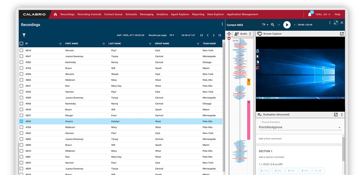Image resolution: width=363 pixels, height=175 pixels.
Task: Select score 5 (100) for question 1.1
Action: pos(264,171)
